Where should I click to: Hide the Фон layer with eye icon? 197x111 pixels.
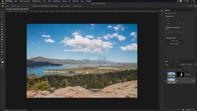click(x=166, y=80)
